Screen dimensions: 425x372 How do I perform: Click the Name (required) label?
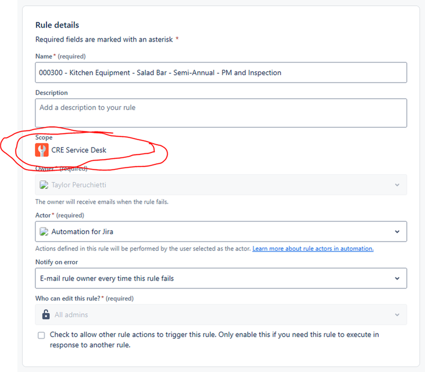60,57
